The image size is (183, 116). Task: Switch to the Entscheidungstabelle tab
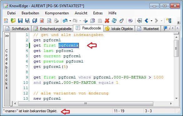coord(52,28)
